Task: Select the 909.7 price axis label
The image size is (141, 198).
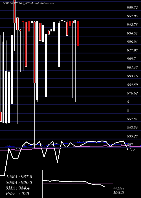Action: click(131, 59)
